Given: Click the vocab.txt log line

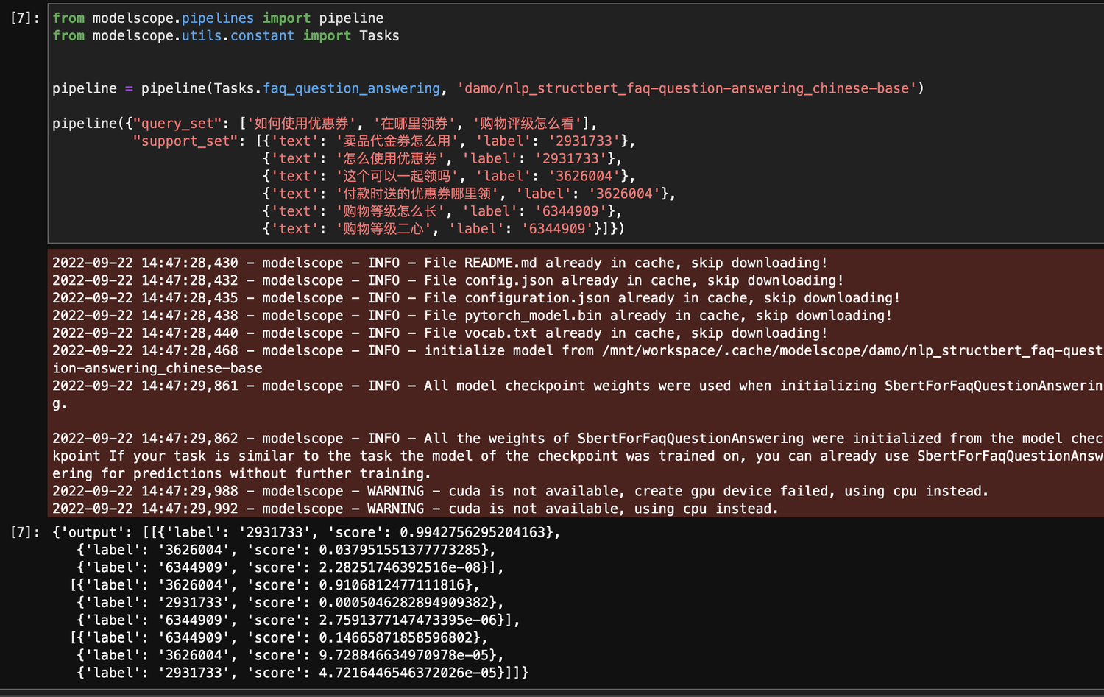Looking at the screenshot, I should point(439,333).
